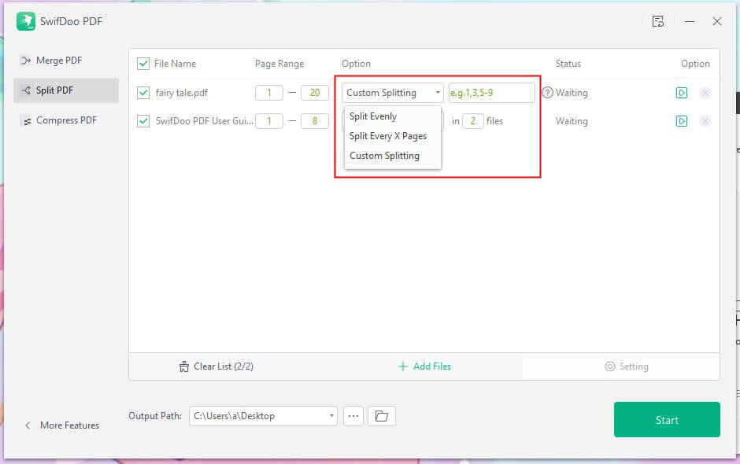
Task: Edit end page field showing 8
Action: pos(315,121)
